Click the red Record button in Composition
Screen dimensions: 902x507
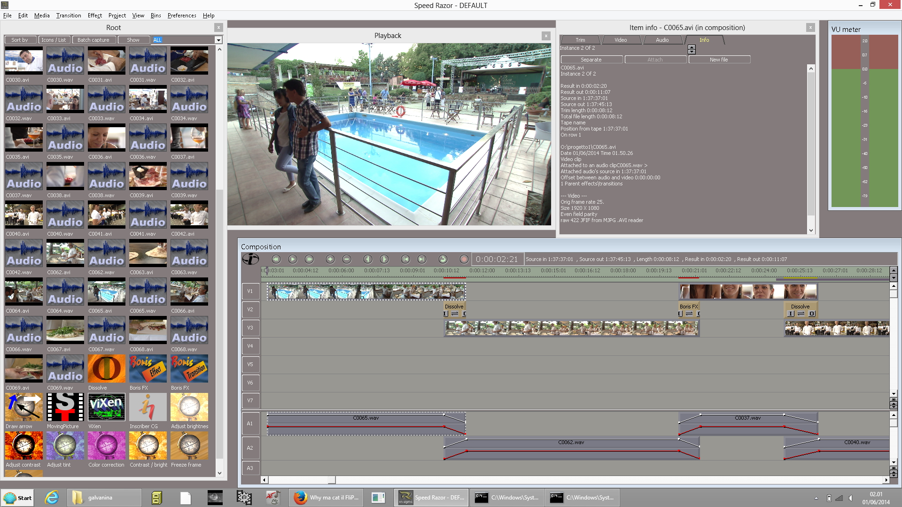(x=464, y=259)
